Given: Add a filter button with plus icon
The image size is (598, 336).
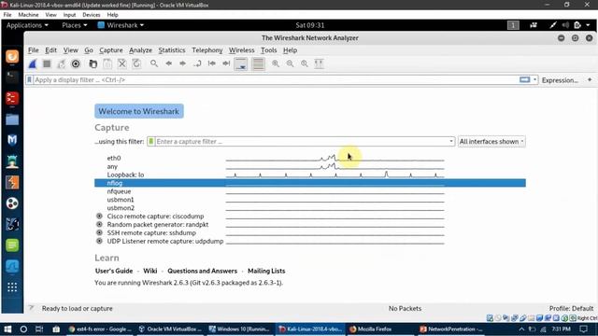Looking at the screenshot, I should point(590,80).
